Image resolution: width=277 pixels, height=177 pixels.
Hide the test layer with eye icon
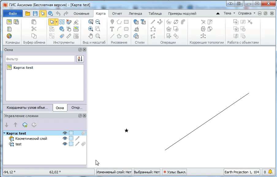pos(65,144)
